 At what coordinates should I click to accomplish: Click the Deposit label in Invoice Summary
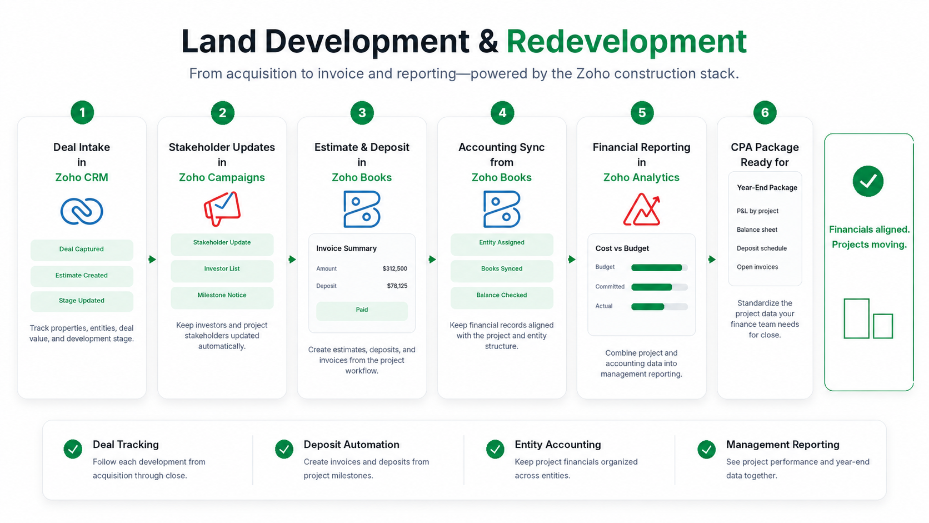click(x=327, y=286)
